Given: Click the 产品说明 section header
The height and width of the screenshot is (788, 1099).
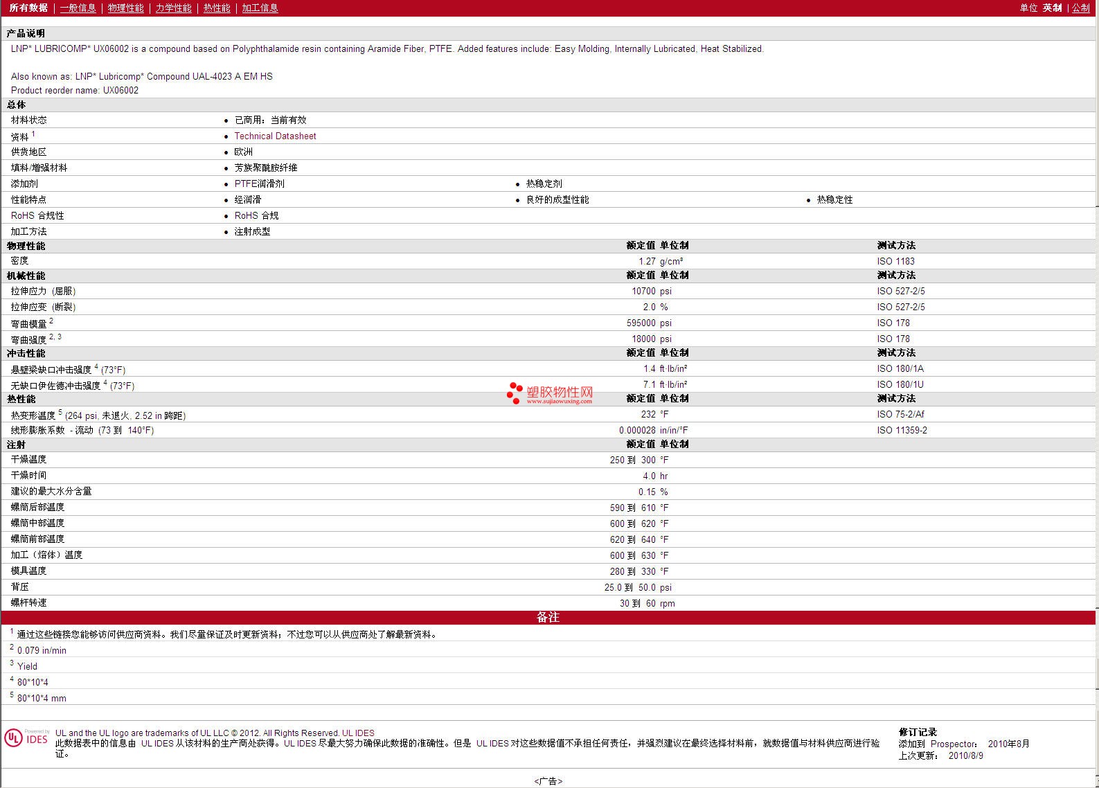Looking at the screenshot, I should (x=26, y=33).
